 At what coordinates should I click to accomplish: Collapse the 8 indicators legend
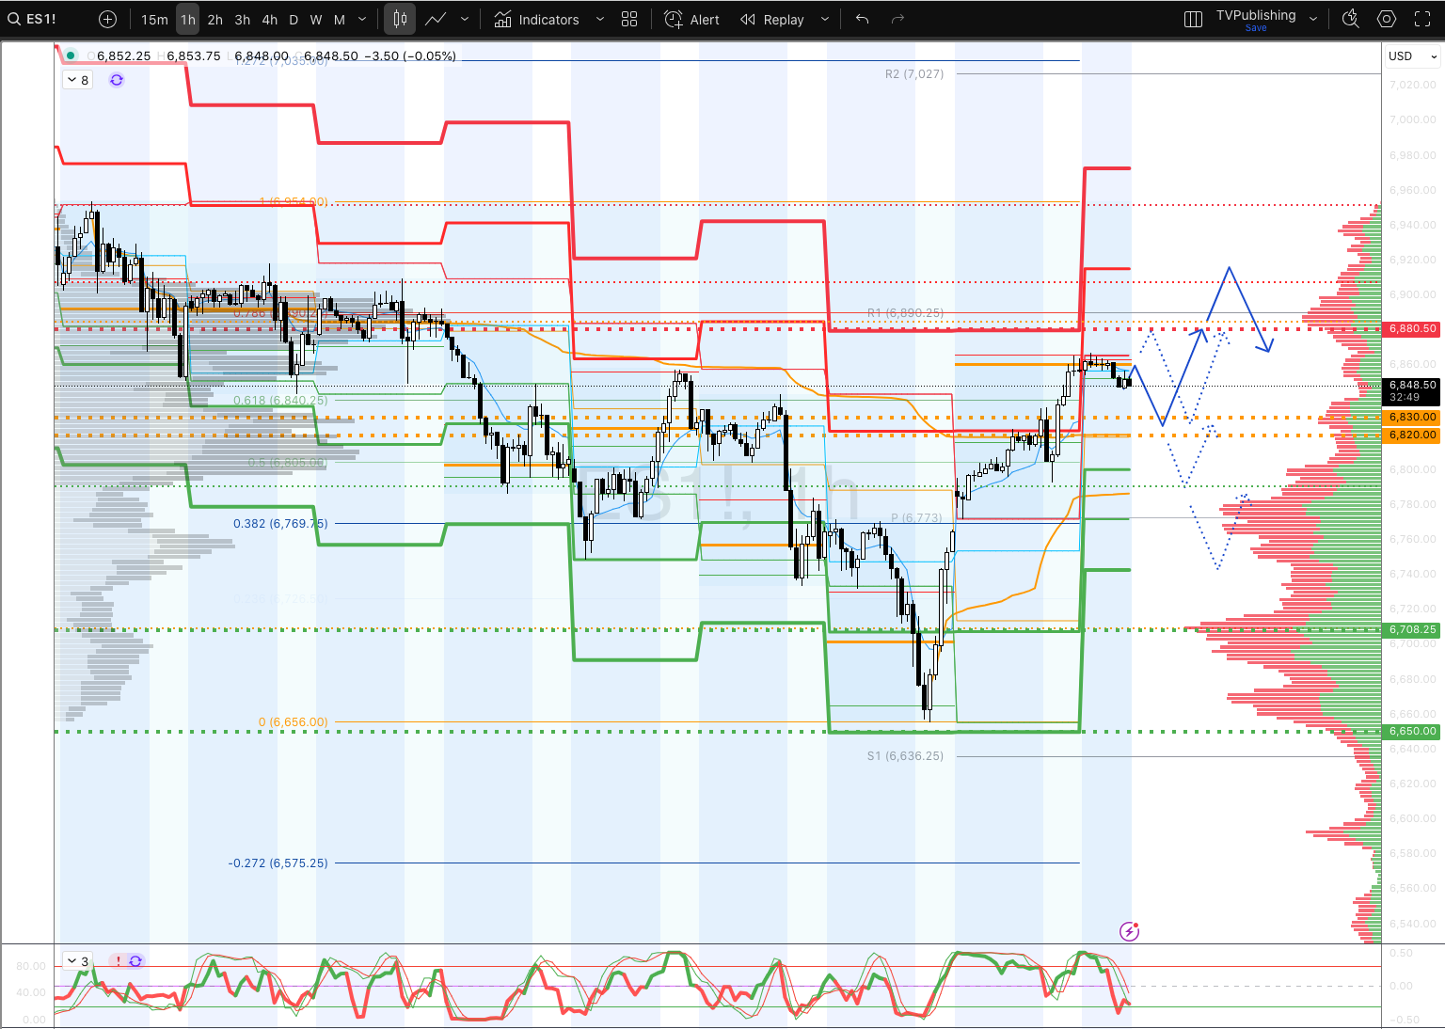(72, 80)
